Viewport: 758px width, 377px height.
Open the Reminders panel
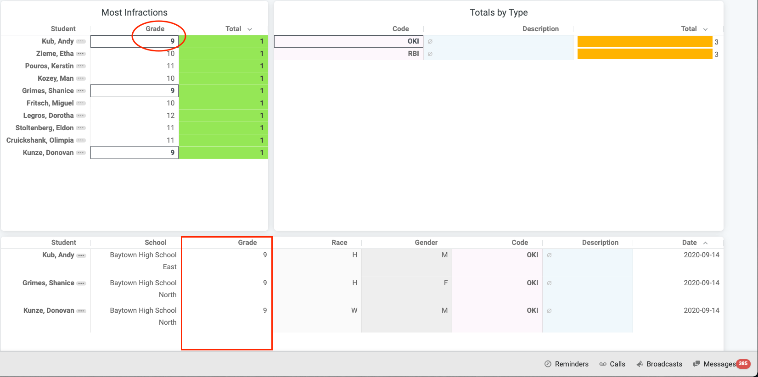point(567,364)
